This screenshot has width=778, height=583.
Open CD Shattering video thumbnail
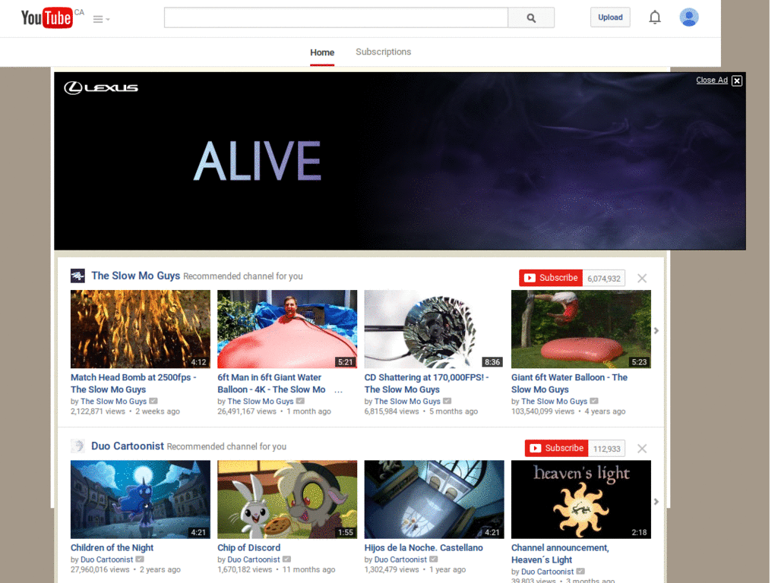434,329
